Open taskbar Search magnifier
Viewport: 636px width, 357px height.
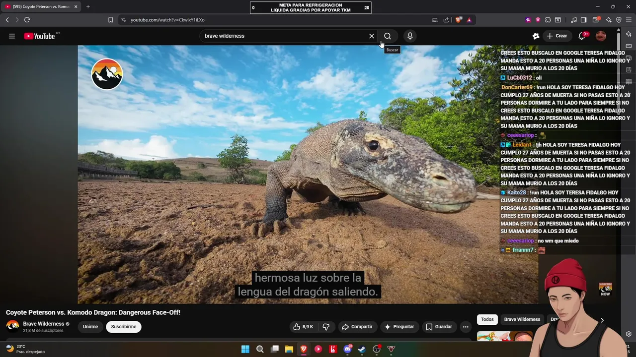click(x=260, y=349)
